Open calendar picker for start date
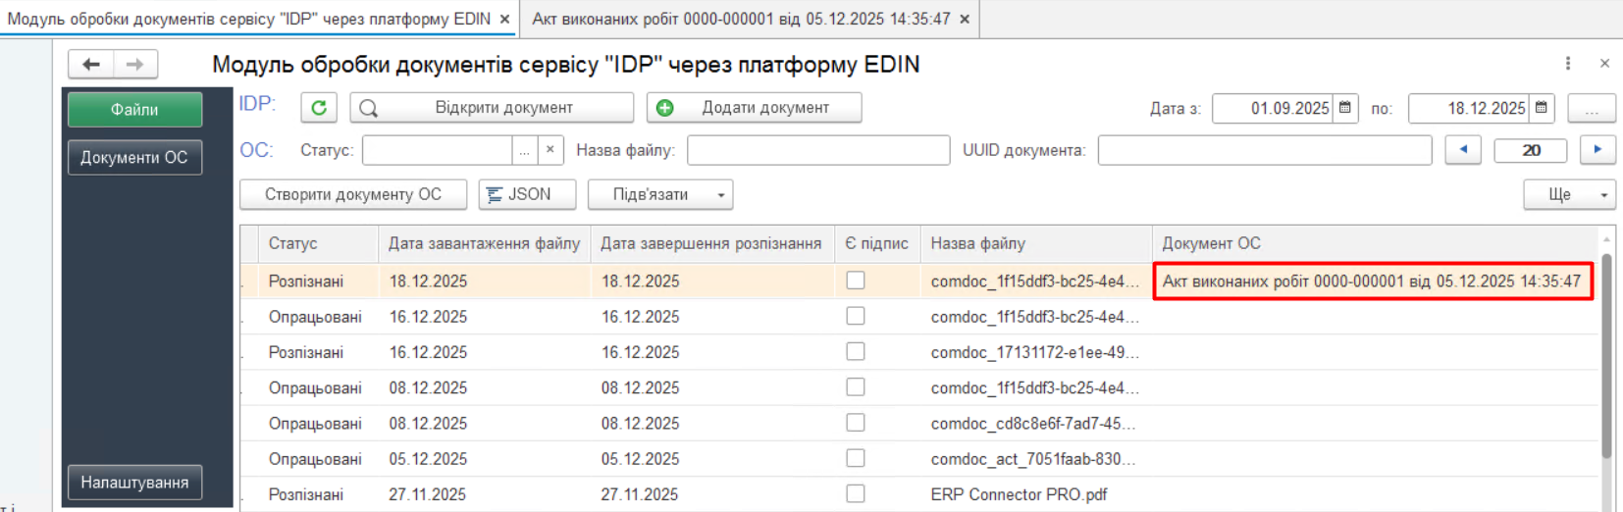This screenshot has height=512, width=1623. pyautogui.click(x=1345, y=108)
